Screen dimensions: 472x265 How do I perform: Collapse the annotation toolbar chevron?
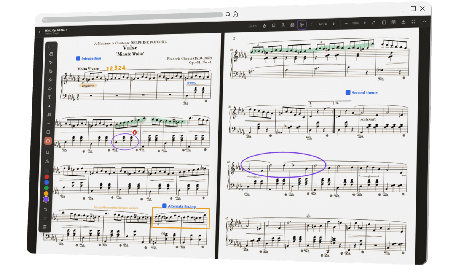pyautogui.click(x=54, y=46)
